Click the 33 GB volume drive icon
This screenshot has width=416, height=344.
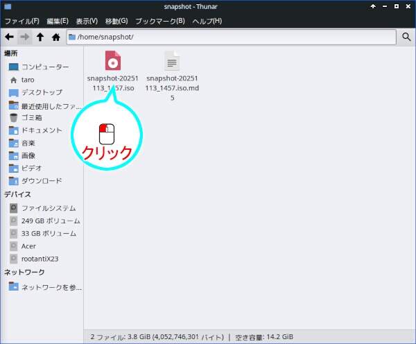(14, 234)
